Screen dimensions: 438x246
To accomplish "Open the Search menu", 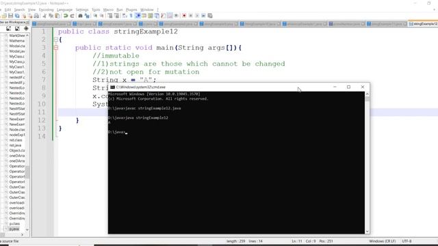I will (x=20, y=10).
